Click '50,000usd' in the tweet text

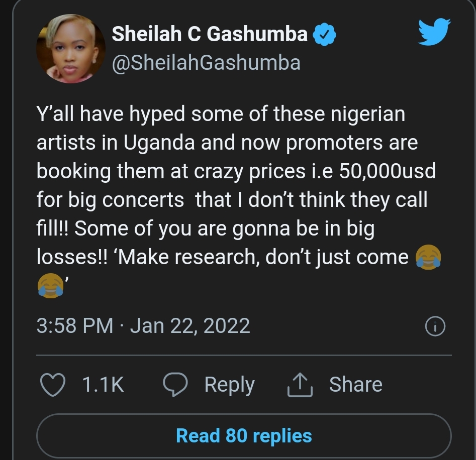388,172
